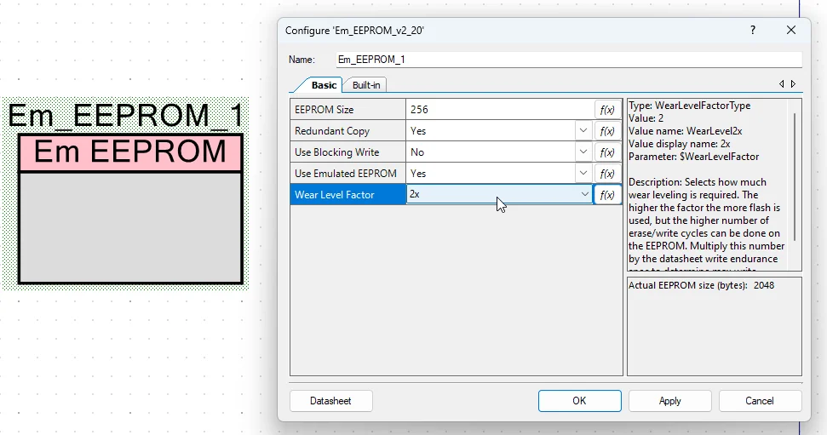Open the Use Blocking Write dropdown
Viewport: 827px width, 435px height.
pyautogui.click(x=583, y=152)
